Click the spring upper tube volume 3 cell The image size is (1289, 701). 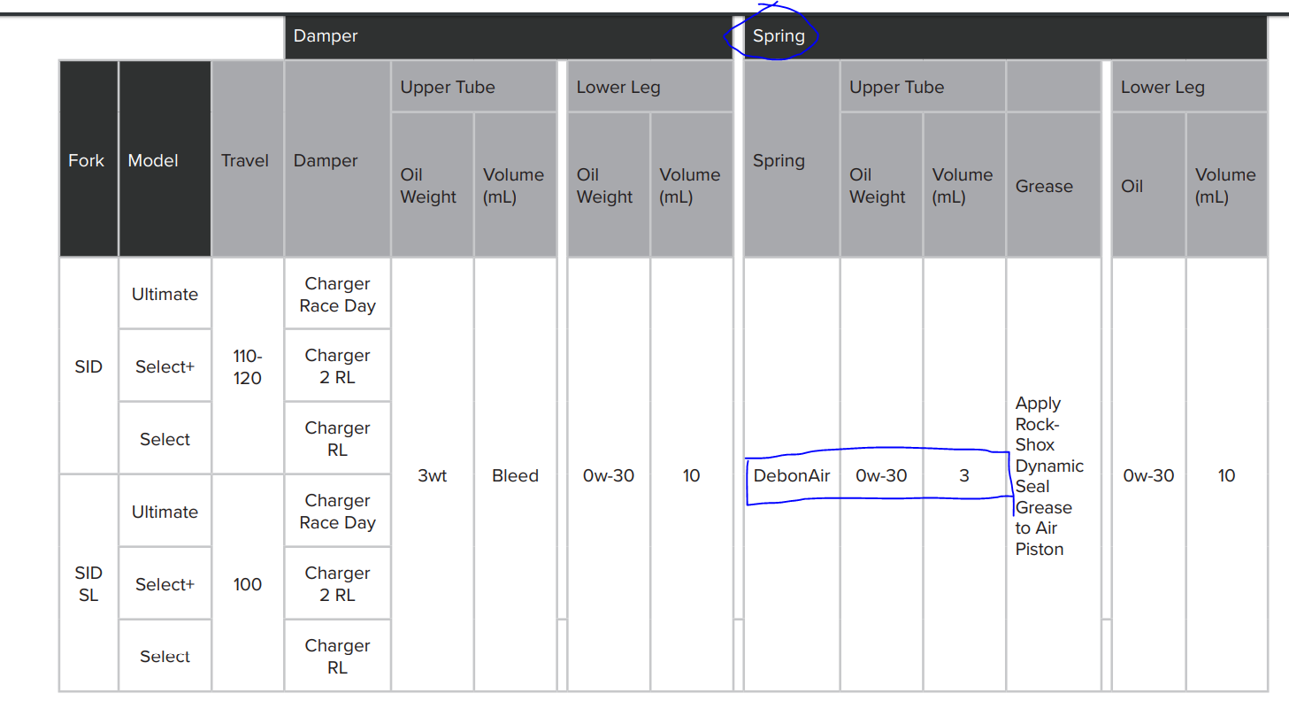coord(964,475)
